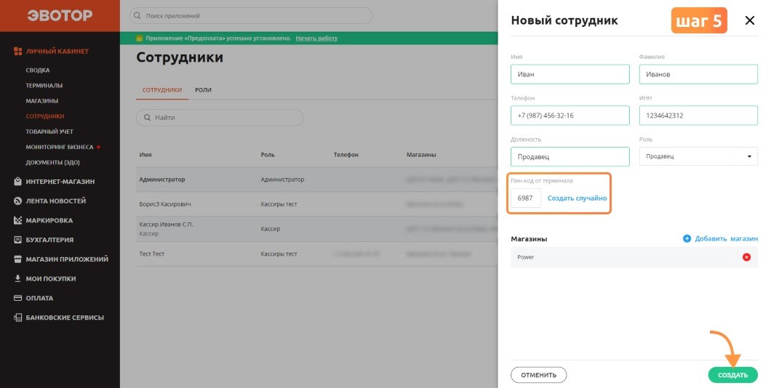771x388 pixels.
Task: Open Мониторинг бизнеса in the sidebar
Action: pos(60,147)
